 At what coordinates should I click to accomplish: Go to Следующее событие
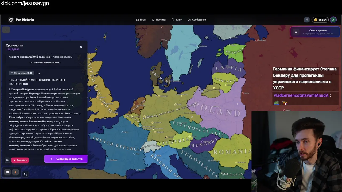point(66,159)
